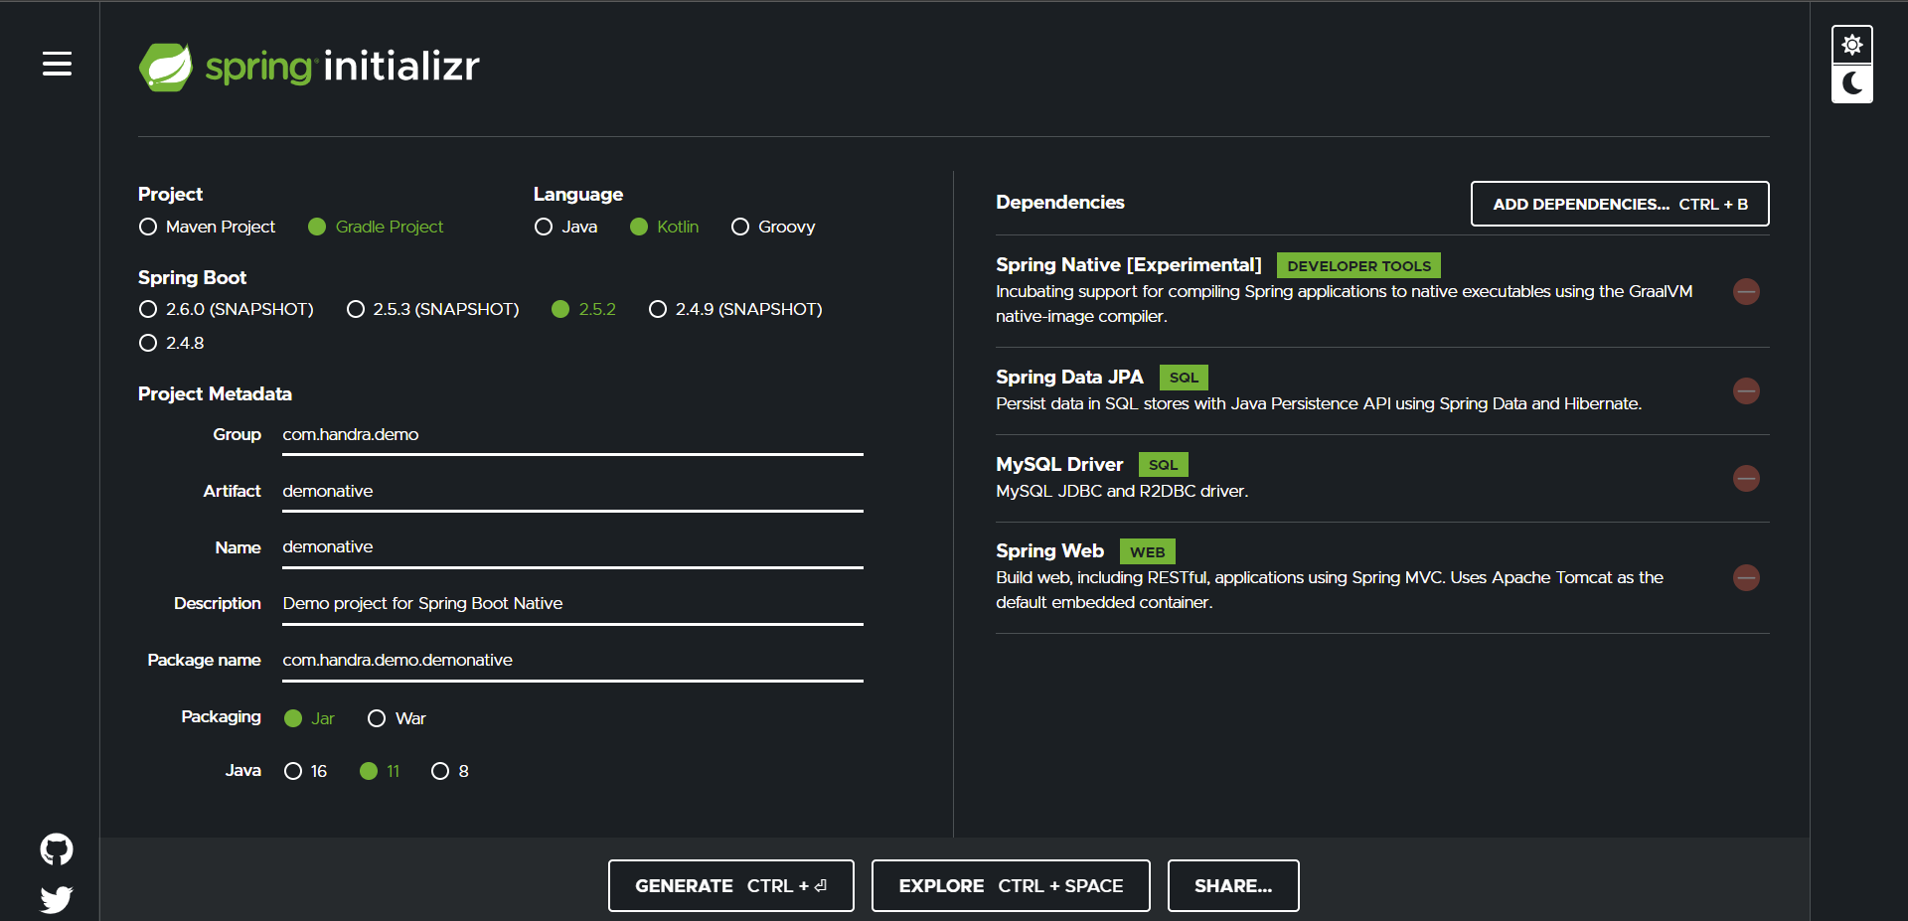Remove Spring Native dependency
1908x921 pixels.
click(1746, 292)
